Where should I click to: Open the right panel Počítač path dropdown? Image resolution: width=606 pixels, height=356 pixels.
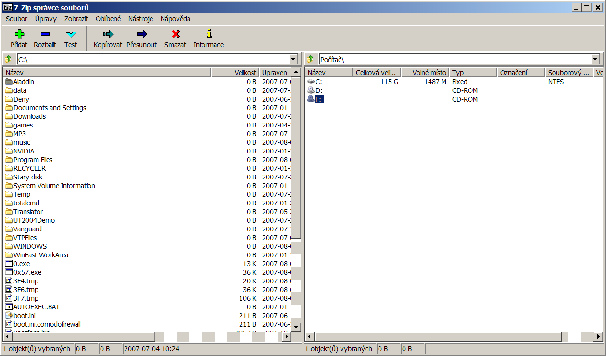pos(595,59)
